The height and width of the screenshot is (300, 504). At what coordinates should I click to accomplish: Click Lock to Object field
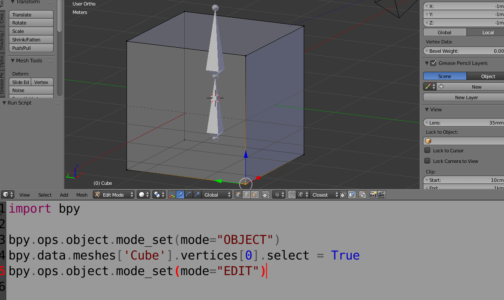tap(464, 141)
